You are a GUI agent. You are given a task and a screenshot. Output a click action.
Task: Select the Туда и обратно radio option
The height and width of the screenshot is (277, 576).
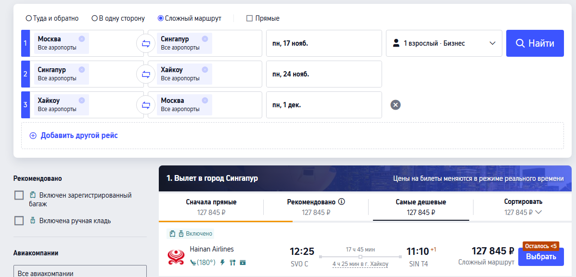28,19
